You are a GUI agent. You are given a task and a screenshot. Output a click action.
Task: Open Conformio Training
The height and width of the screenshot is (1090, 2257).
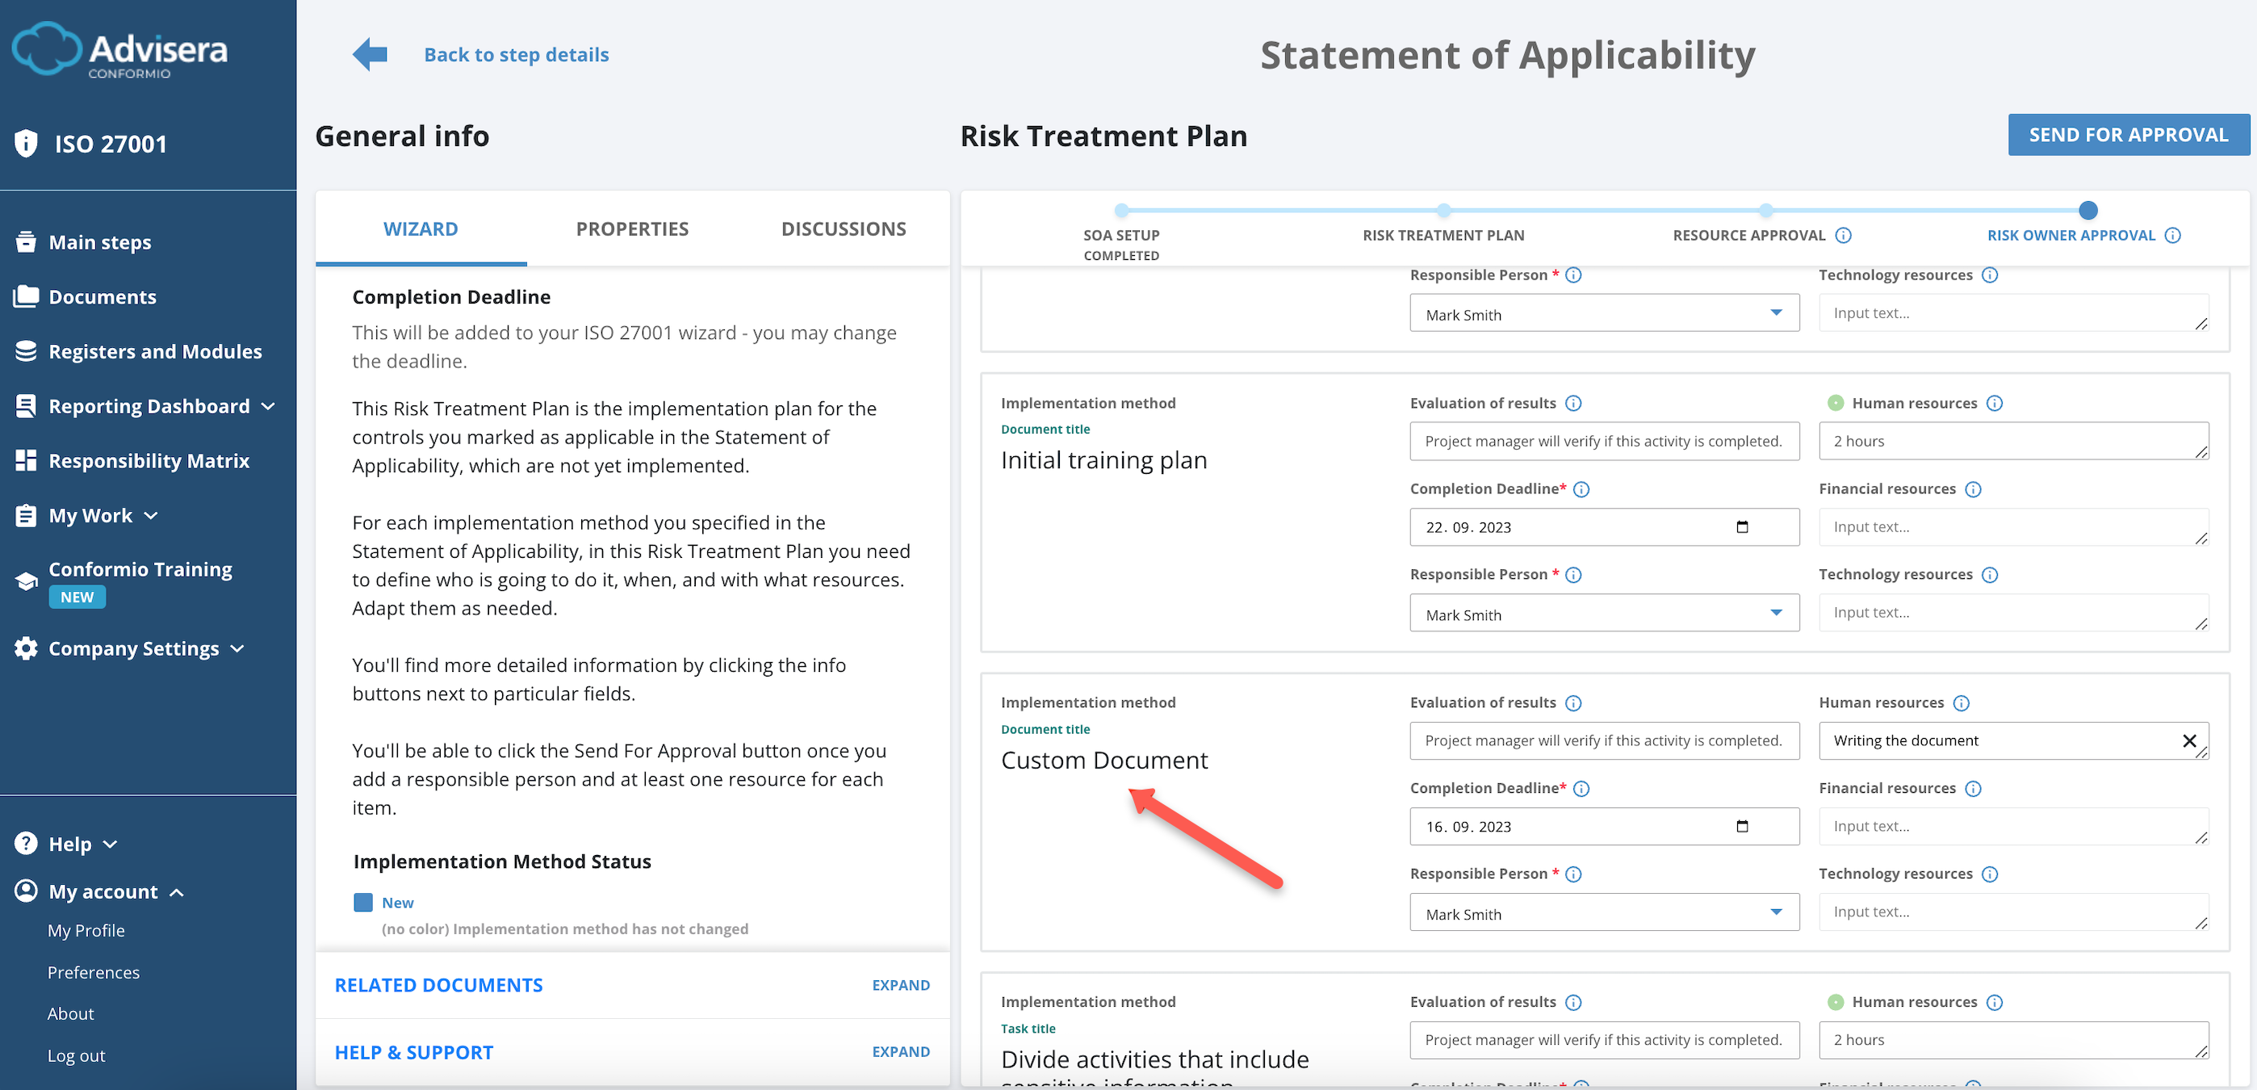pos(140,568)
